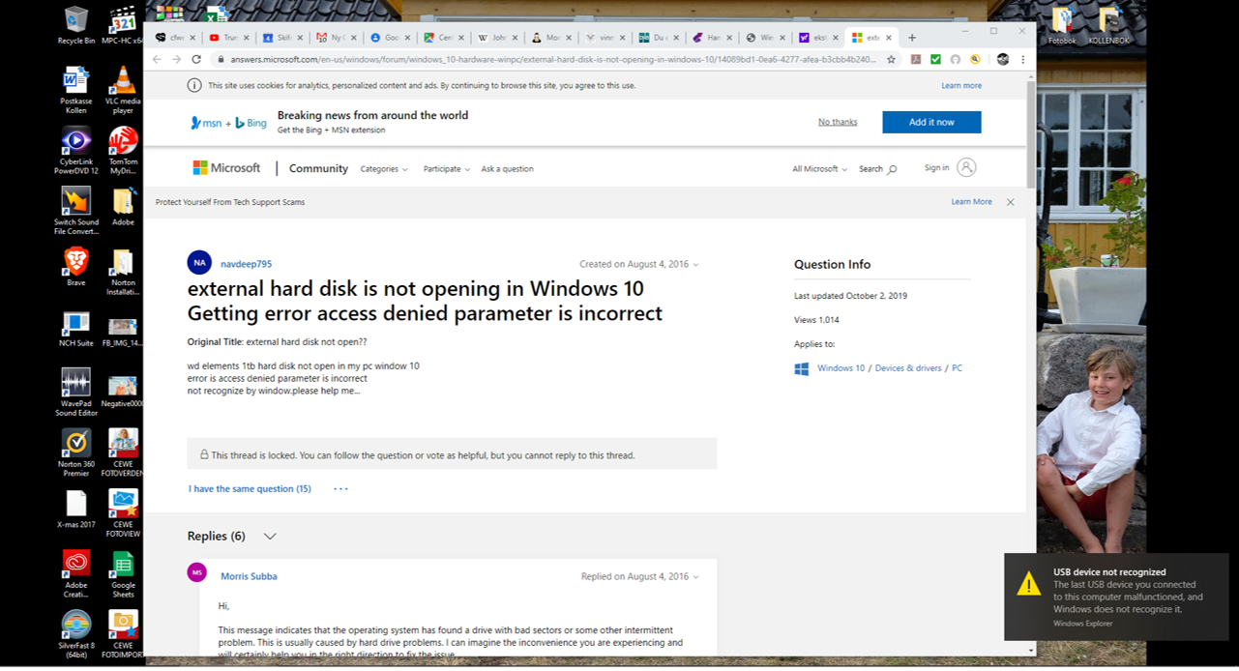Screen dimensions: 1239x671
Task: Click the Chrome profile avatar icon
Action: [x=1003, y=59]
